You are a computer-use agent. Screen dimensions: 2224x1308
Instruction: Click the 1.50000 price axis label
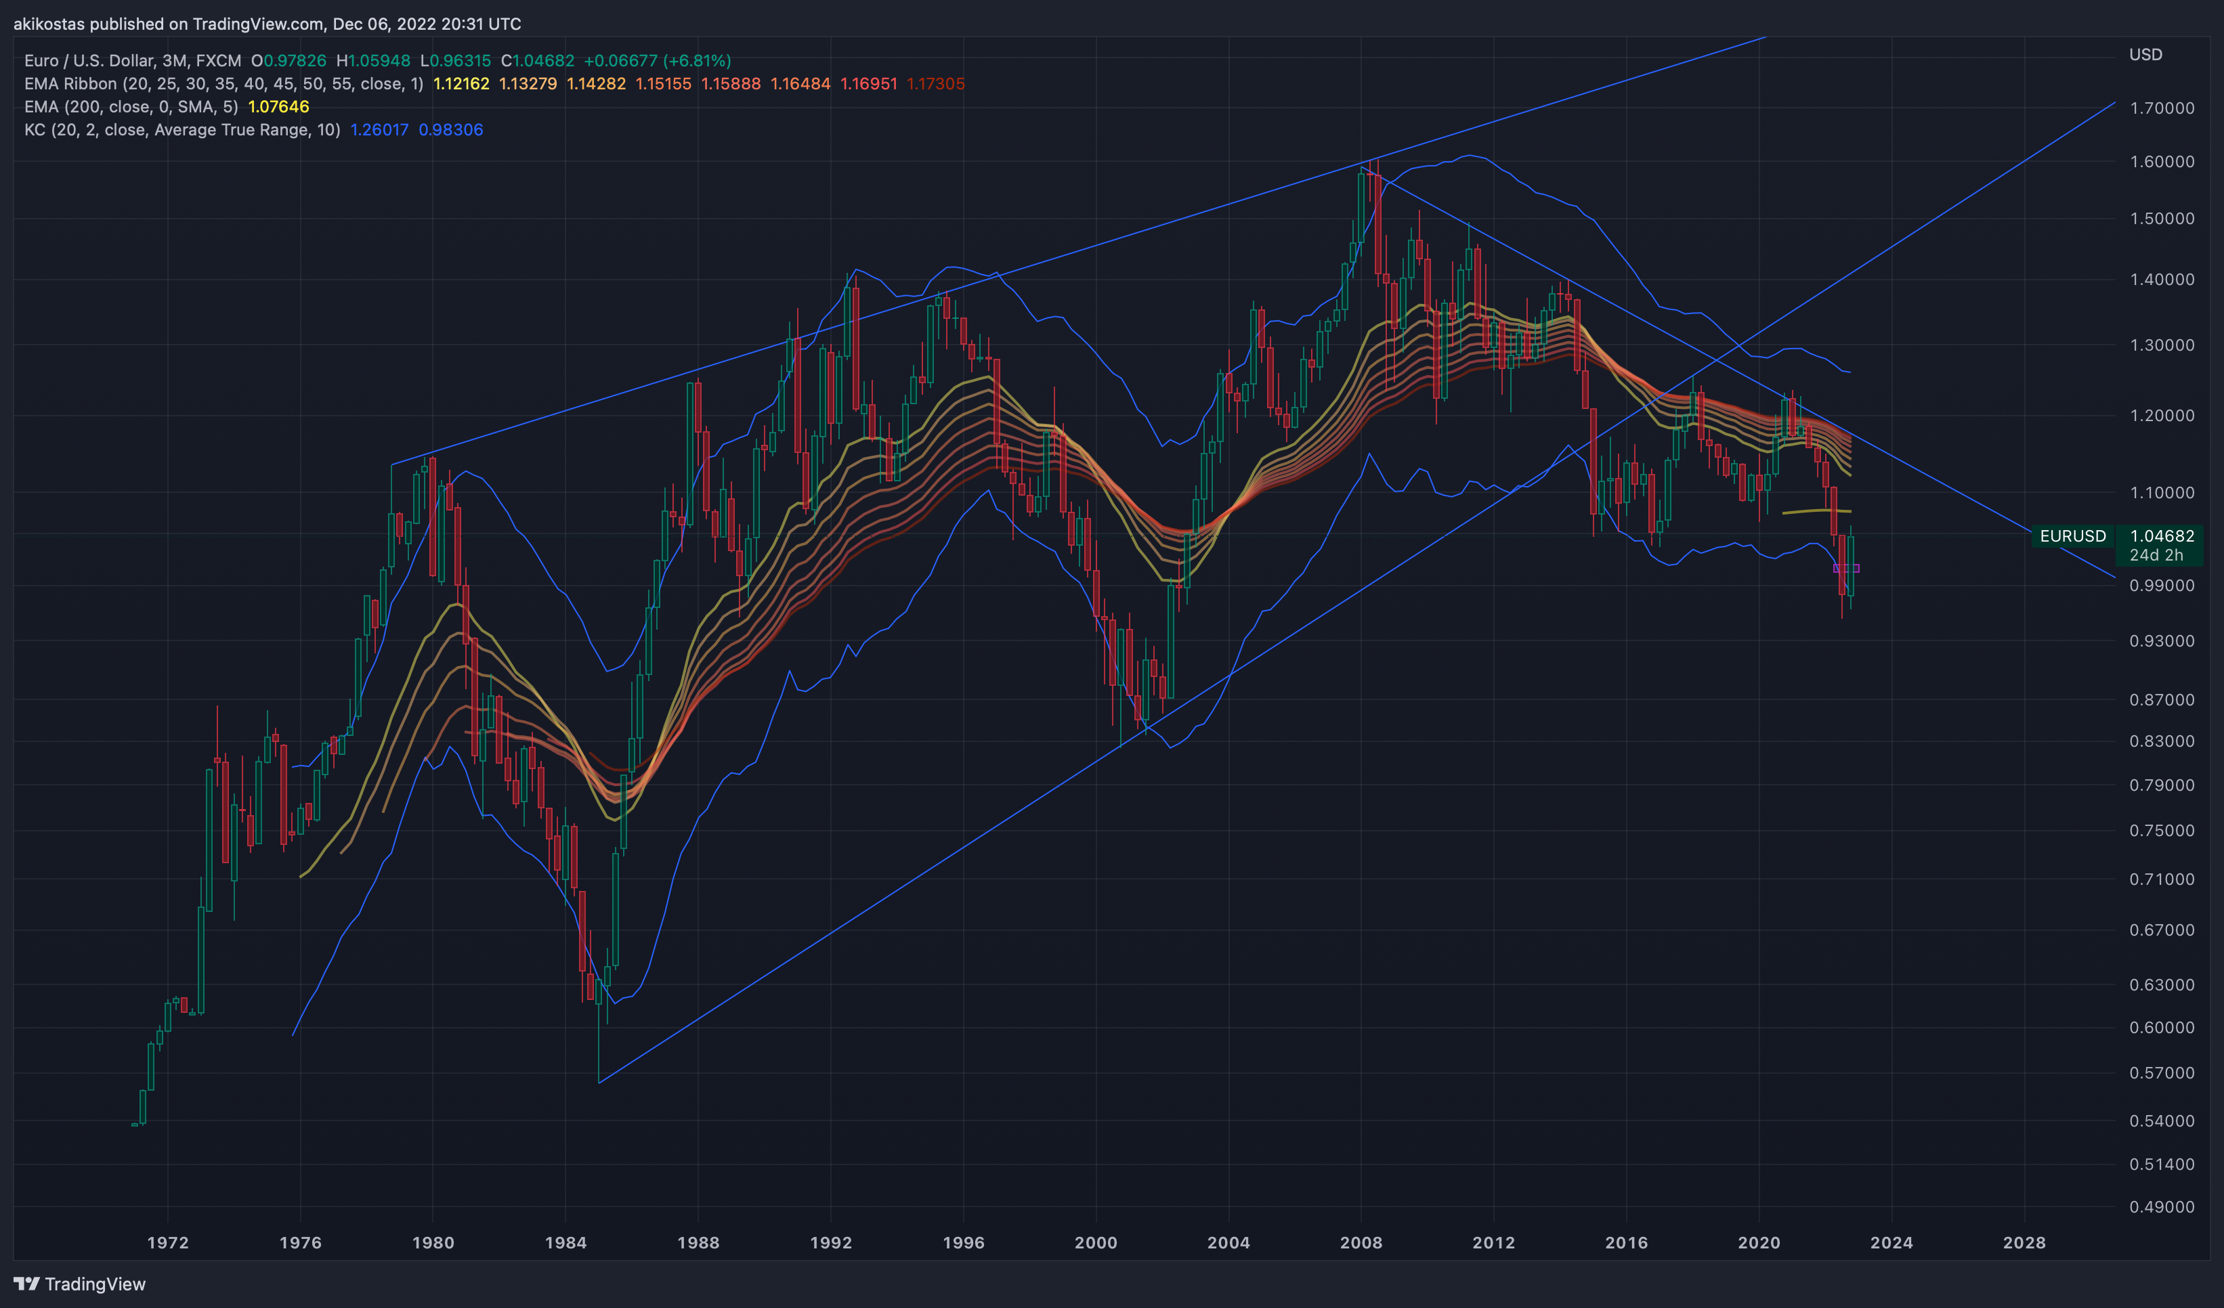click(x=2162, y=219)
